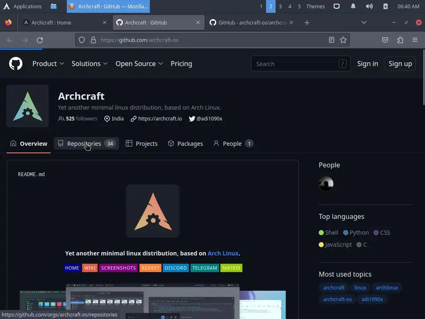Image resolution: width=425 pixels, height=319 pixels.
Task: Click the Archcraft organization avatar
Action: (27, 106)
